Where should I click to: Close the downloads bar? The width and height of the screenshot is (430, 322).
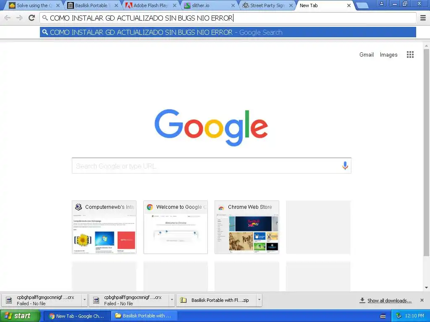[422, 300]
